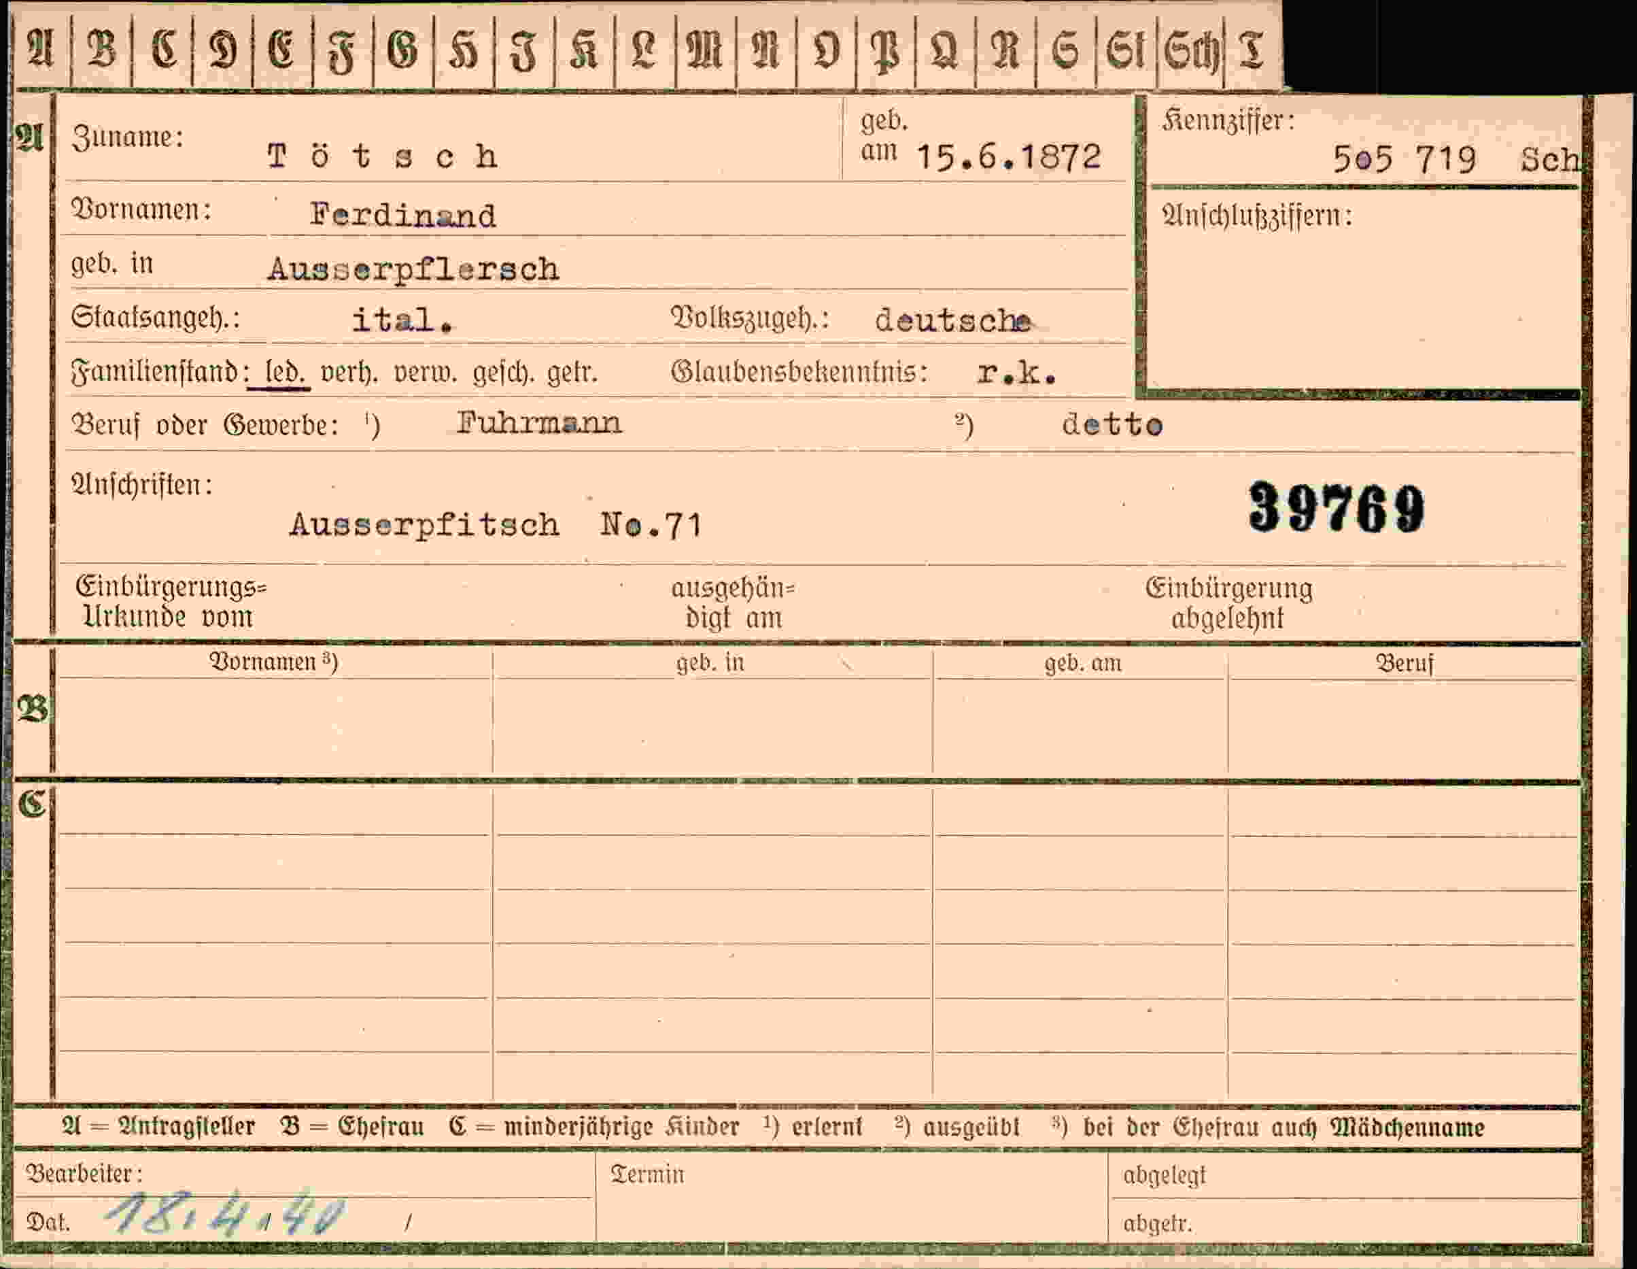Click the 'geb. in' column header in section B
The image size is (1637, 1269).
(x=710, y=663)
